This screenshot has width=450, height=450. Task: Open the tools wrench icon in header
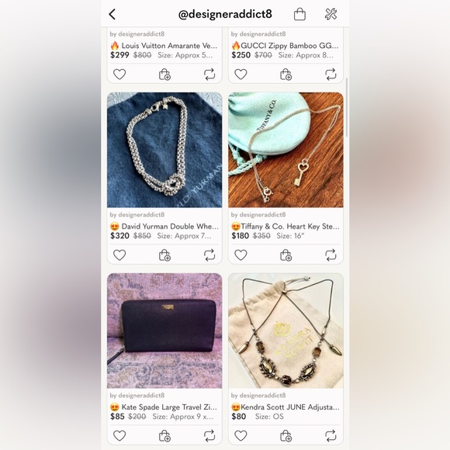click(331, 14)
